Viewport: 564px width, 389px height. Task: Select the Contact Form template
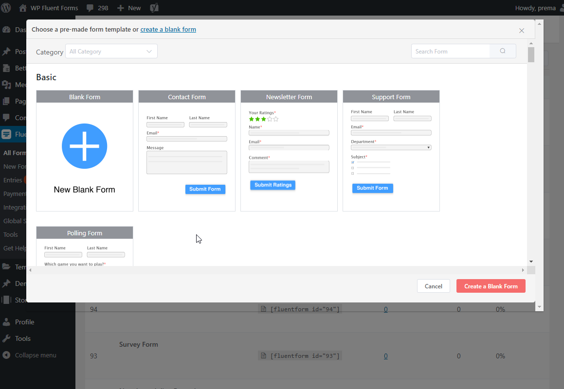click(187, 151)
